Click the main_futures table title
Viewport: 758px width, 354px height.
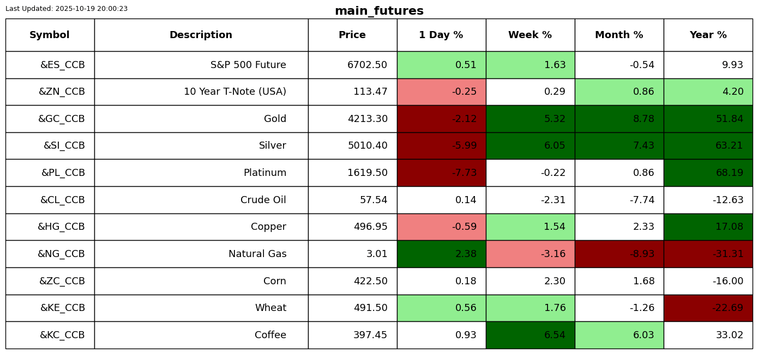379,11
